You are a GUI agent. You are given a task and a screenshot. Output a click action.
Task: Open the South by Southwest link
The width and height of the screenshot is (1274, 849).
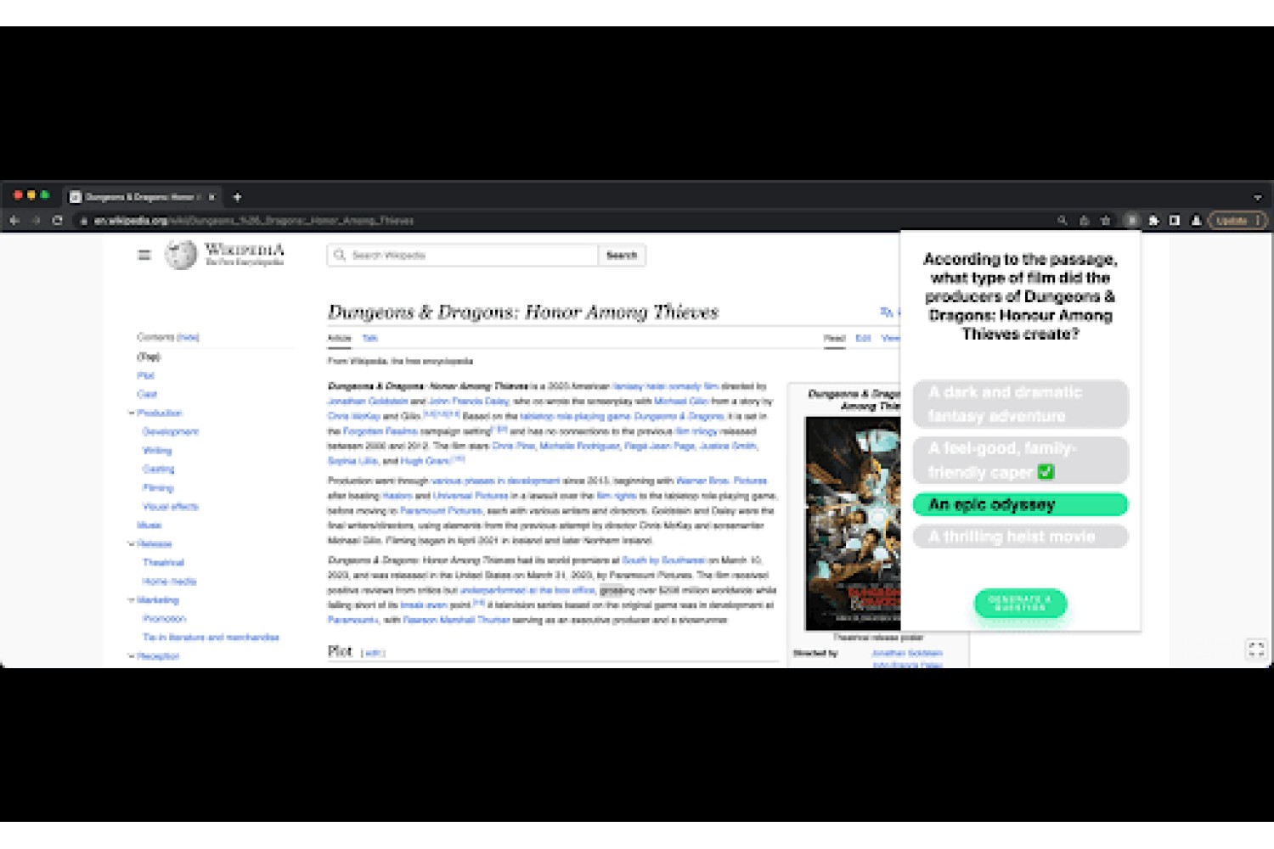[663, 560]
